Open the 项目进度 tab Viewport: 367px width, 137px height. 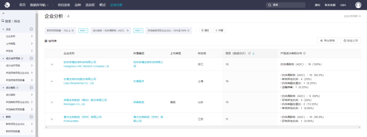(64, 5)
